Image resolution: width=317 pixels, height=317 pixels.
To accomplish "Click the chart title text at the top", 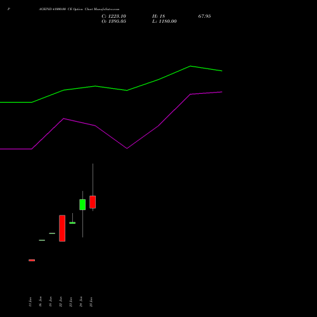I will click(x=79, y=10).
